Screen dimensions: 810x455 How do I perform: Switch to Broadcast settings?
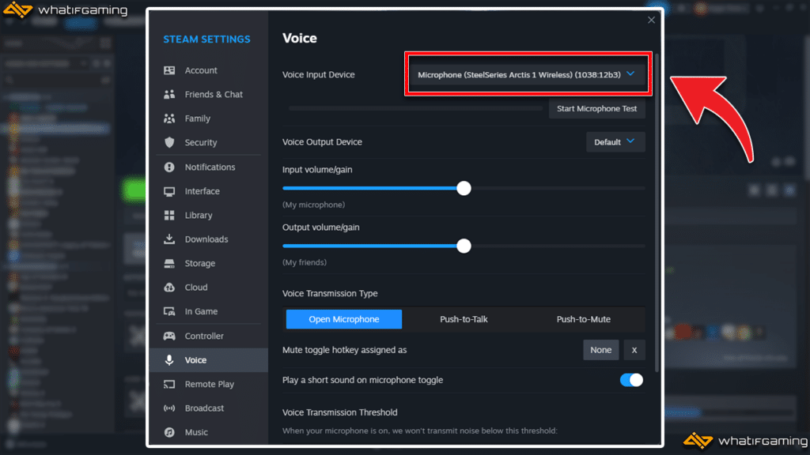(x=209, y=408)
